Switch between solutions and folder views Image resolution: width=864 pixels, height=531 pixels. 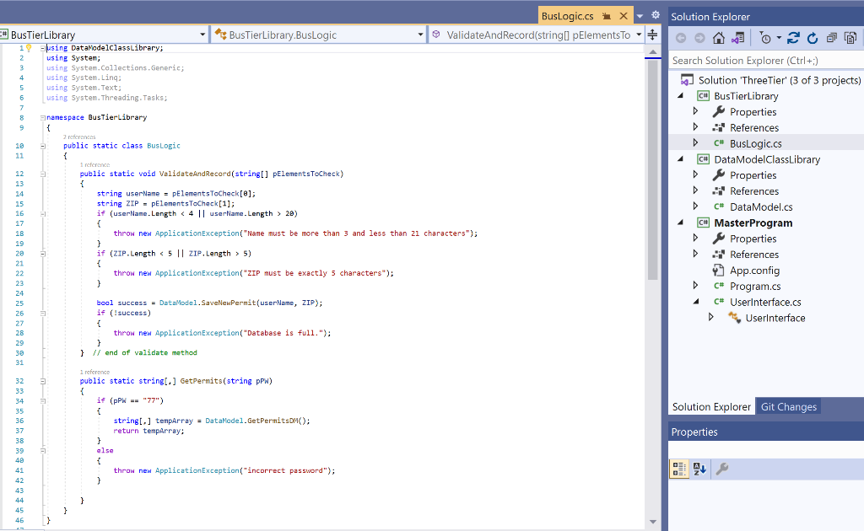[x=737, y=38]
